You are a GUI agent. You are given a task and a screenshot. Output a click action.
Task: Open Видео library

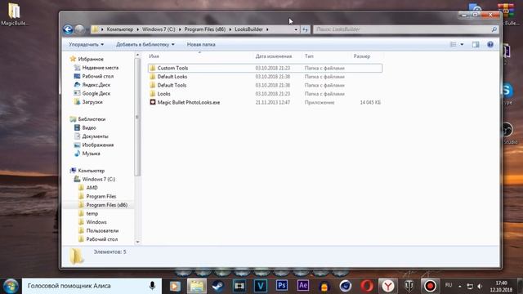pyautogui.click(x=89, y=127)
